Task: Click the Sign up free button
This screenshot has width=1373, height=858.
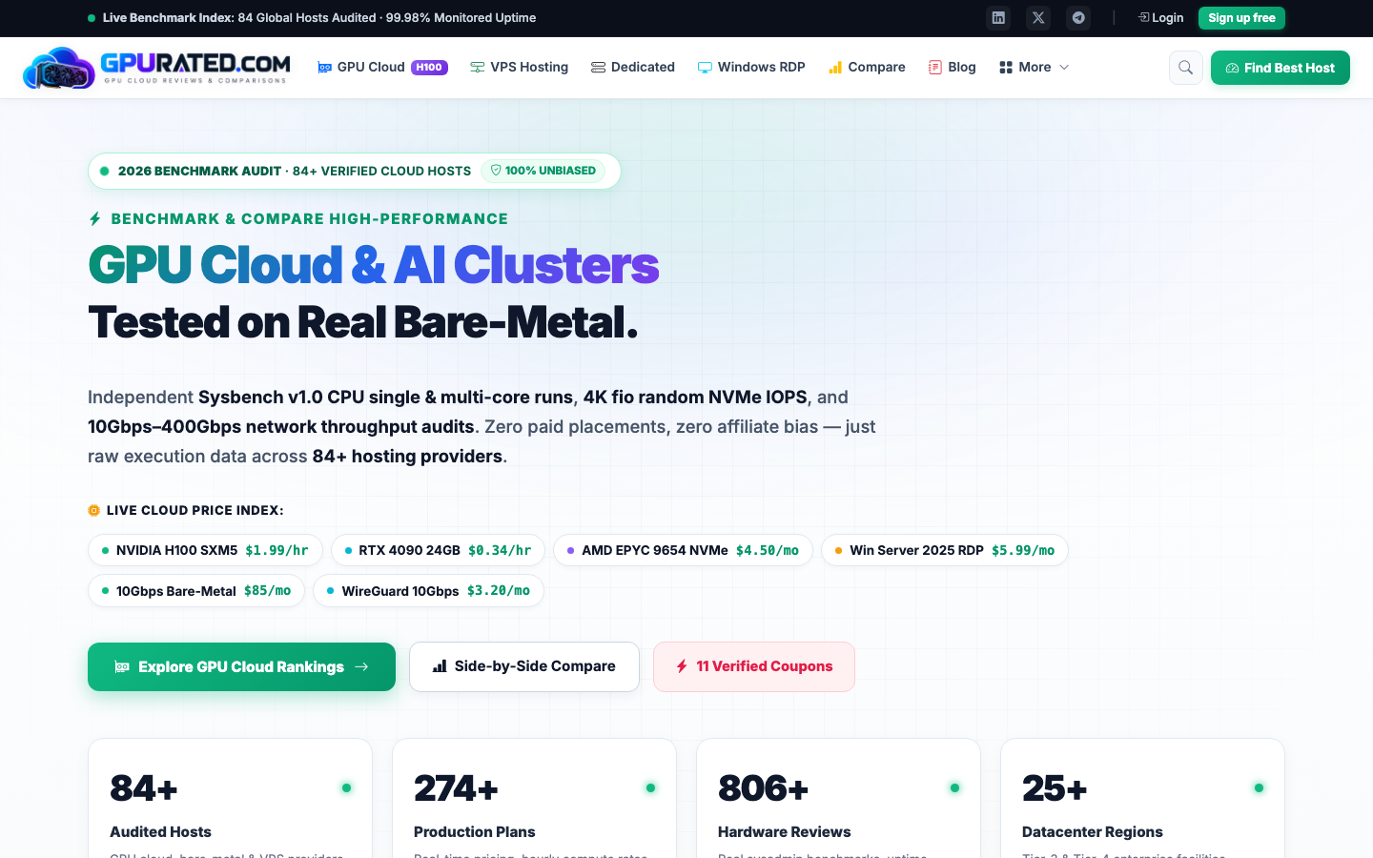Action: (1241, 18)
